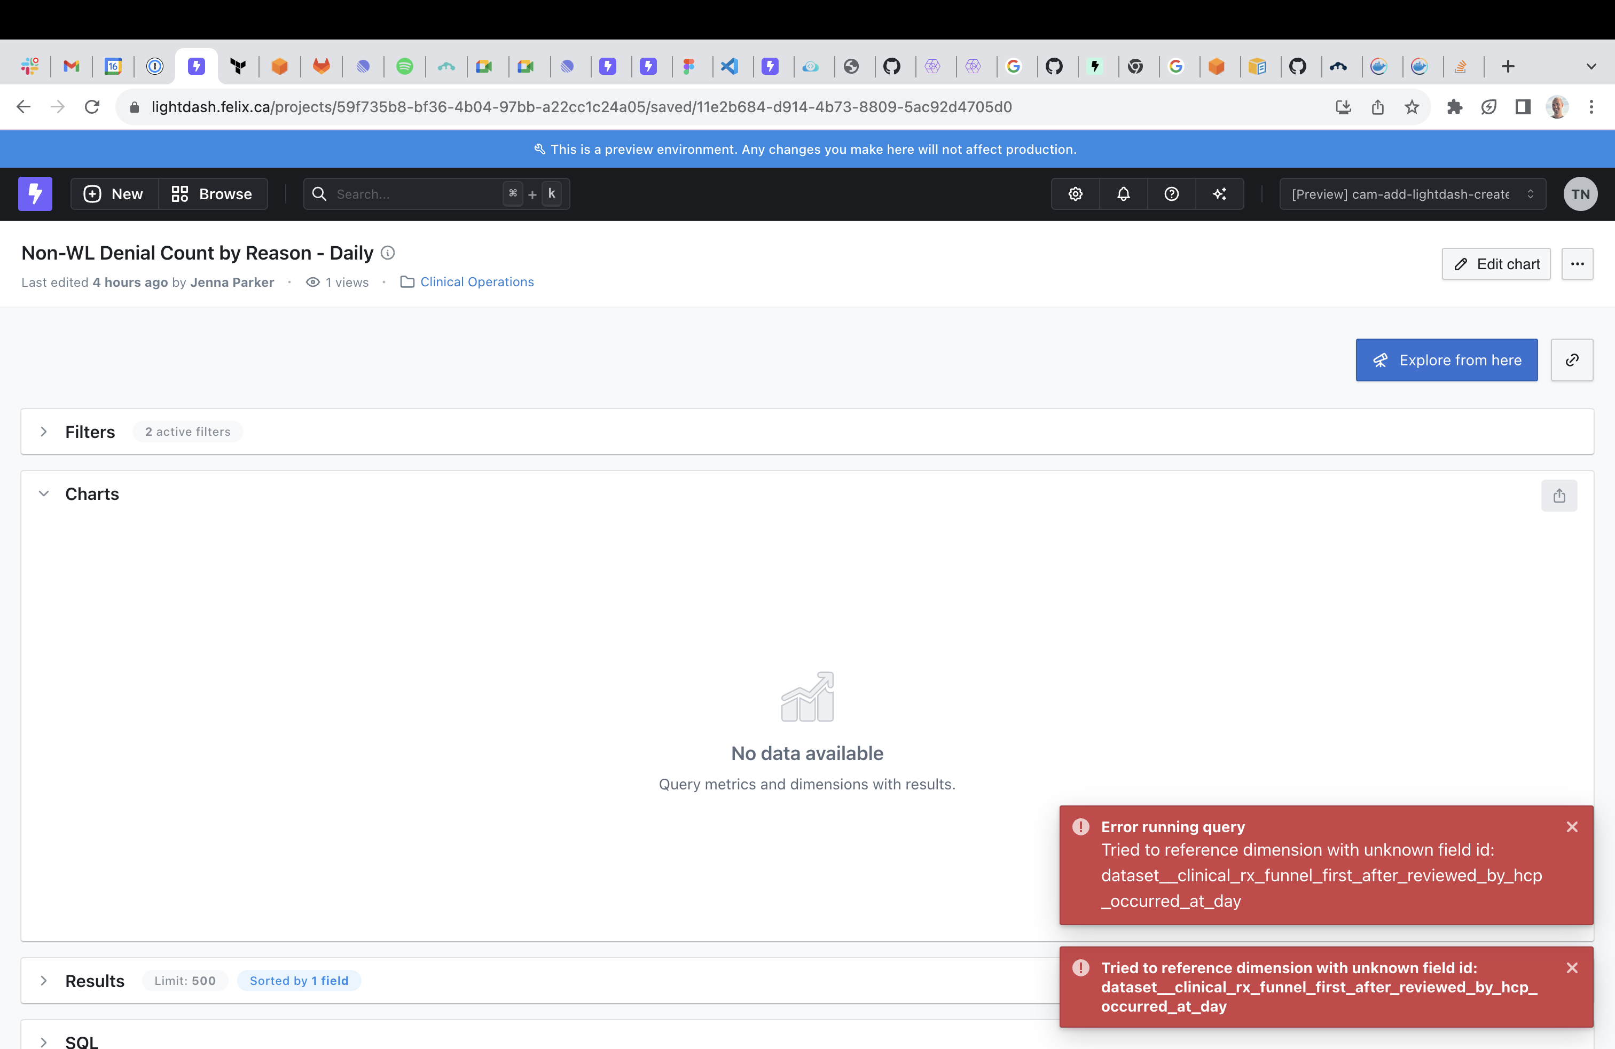The image size is (1615, 1049).
Task: Open the browser extensions puzzle icon
Action: 1454,106
